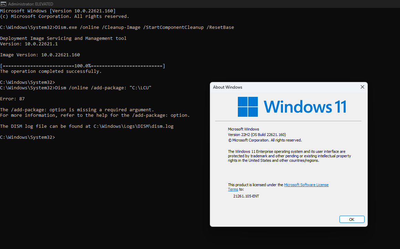Click the Windows 11 logo in dialog
400x249 pixels.
point(292,107)
